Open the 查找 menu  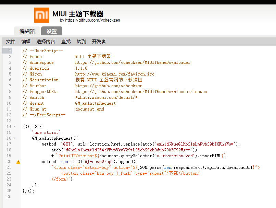[65, 41]
